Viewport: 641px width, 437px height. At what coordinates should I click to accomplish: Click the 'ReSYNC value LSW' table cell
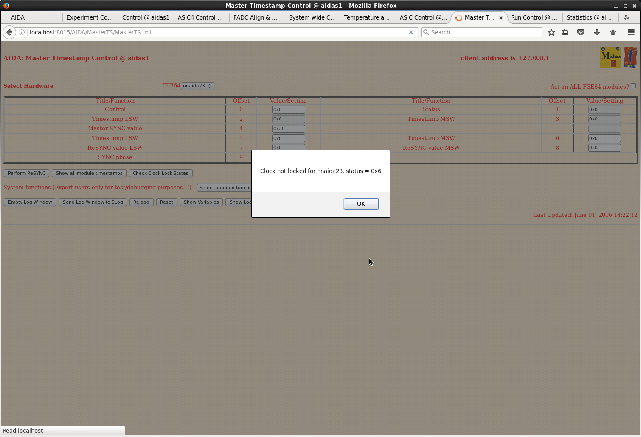click(x=115, y=148)
